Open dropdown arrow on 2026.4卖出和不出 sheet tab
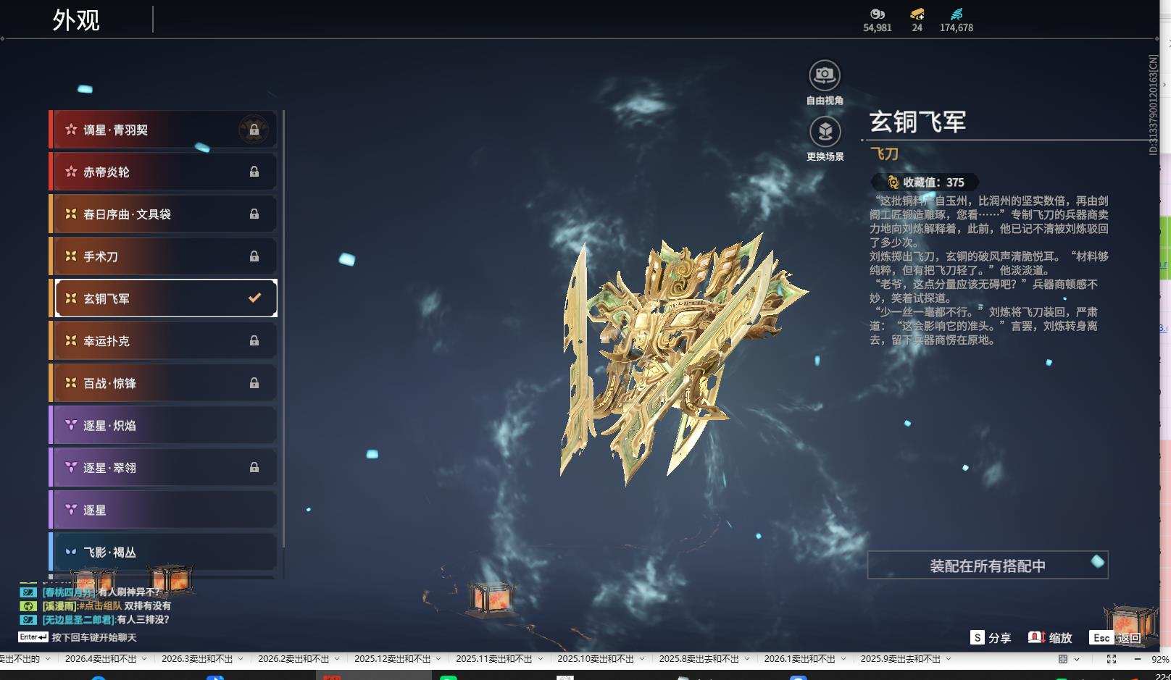The height and width of the screenshot is (680, 1171). click(x=144, y=659)
